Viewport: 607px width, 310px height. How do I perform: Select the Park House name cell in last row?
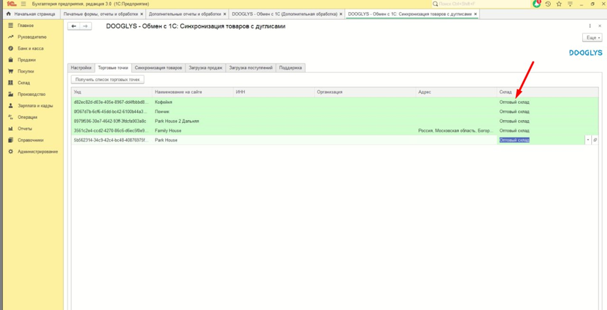coord(192,140)
